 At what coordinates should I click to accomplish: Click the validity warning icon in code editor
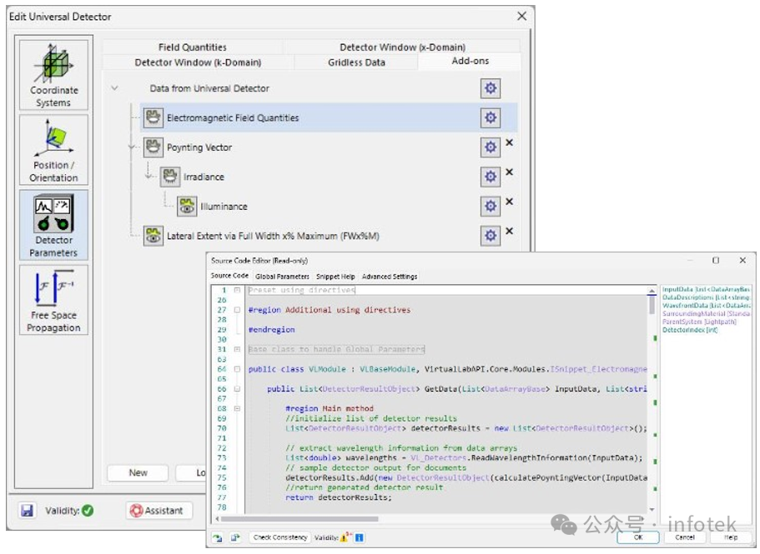click(344, 537)
